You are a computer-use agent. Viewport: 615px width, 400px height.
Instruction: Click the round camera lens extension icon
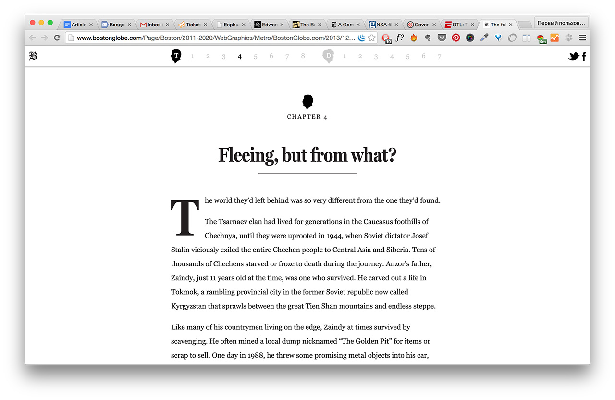[x=470, y=37]
